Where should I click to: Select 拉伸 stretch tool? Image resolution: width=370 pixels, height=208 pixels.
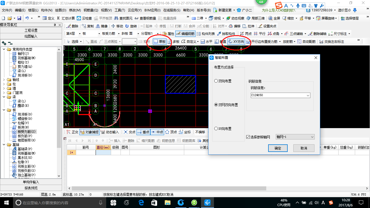[249, 26]
